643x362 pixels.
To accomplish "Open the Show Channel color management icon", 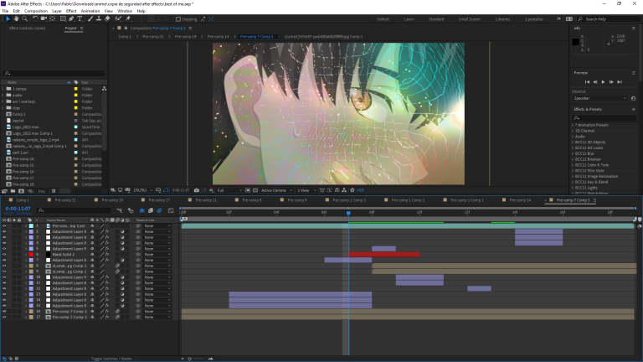I will pyautogui.click(x=211, y=190).
